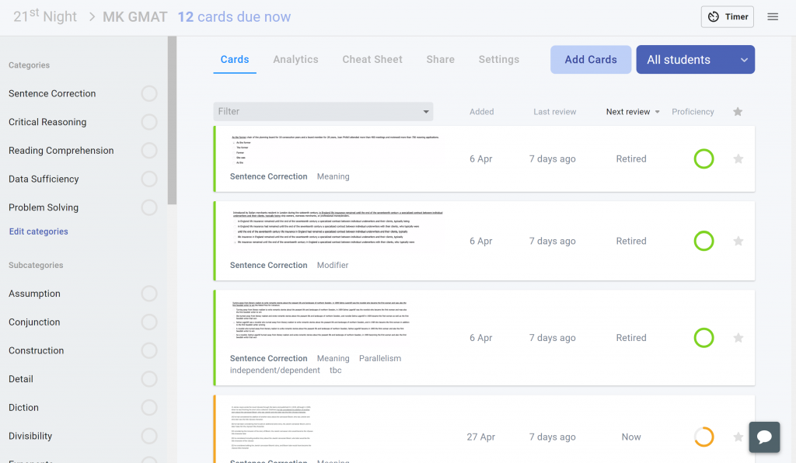
Task: Toggle Conjunction subcategory filter
Action: 149,322
